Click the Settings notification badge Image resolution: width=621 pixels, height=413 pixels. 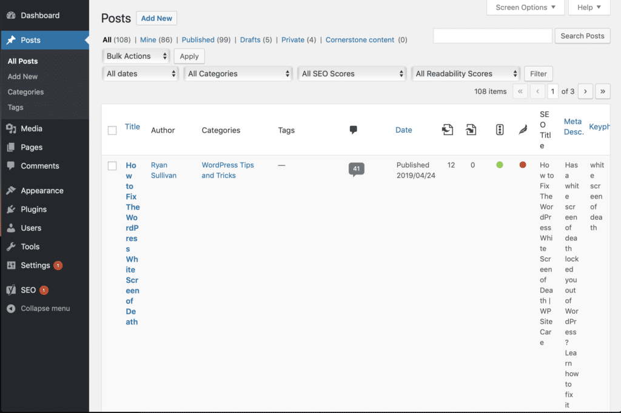click(58, 265)
